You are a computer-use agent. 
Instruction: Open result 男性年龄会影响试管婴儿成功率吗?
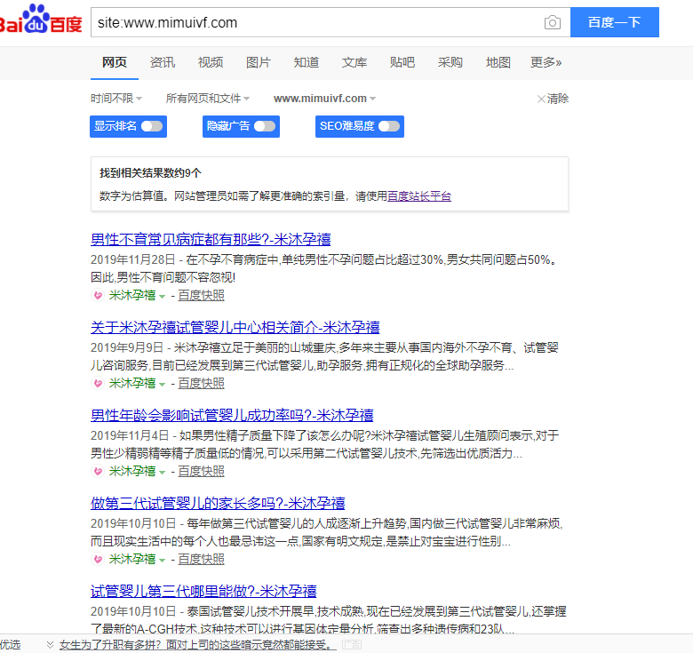click(x=232, y=415)
